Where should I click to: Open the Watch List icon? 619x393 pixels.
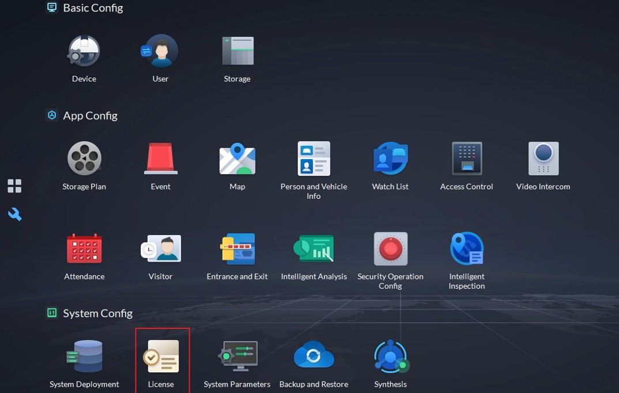click(390, 158)
